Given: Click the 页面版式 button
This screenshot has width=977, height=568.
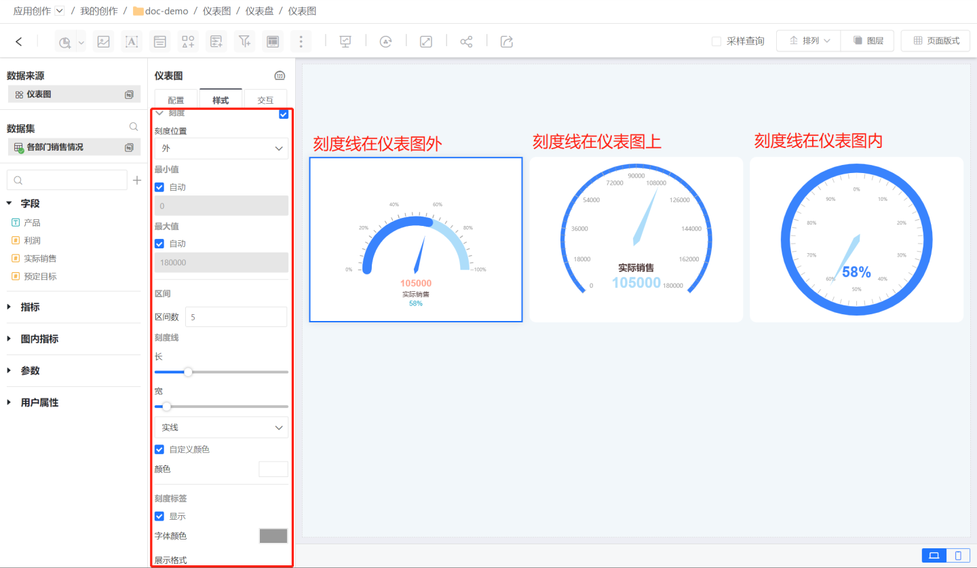Looking at the screenshot, I should click(x=936, y=41).
